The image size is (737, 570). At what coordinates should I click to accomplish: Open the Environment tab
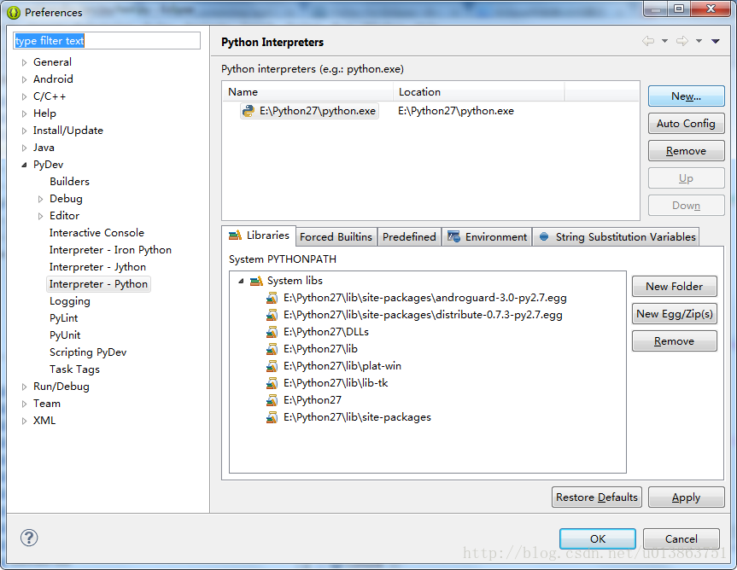click(x=487, y=237)
